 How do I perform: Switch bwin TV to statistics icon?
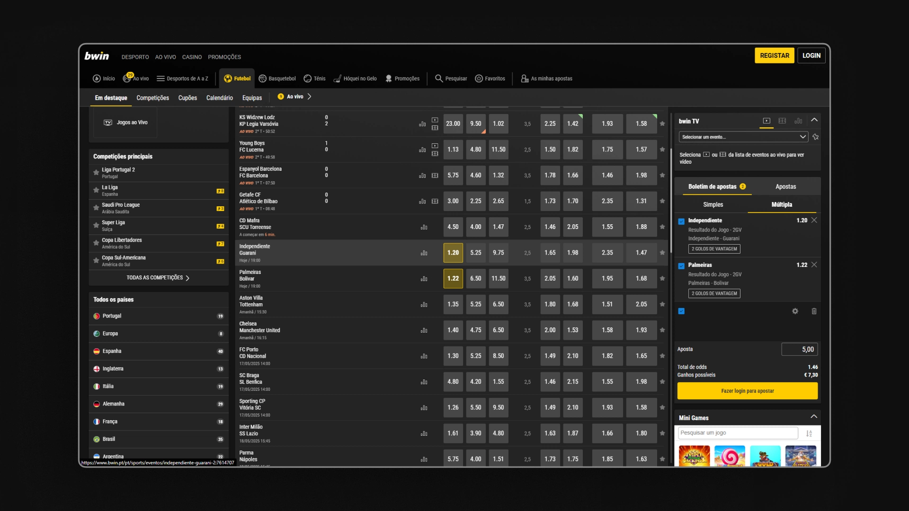pos(798,121)
